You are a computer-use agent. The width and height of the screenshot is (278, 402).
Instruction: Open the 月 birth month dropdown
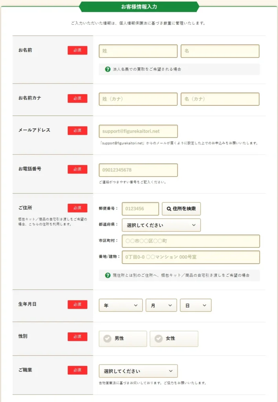click(x=161, y=305)
